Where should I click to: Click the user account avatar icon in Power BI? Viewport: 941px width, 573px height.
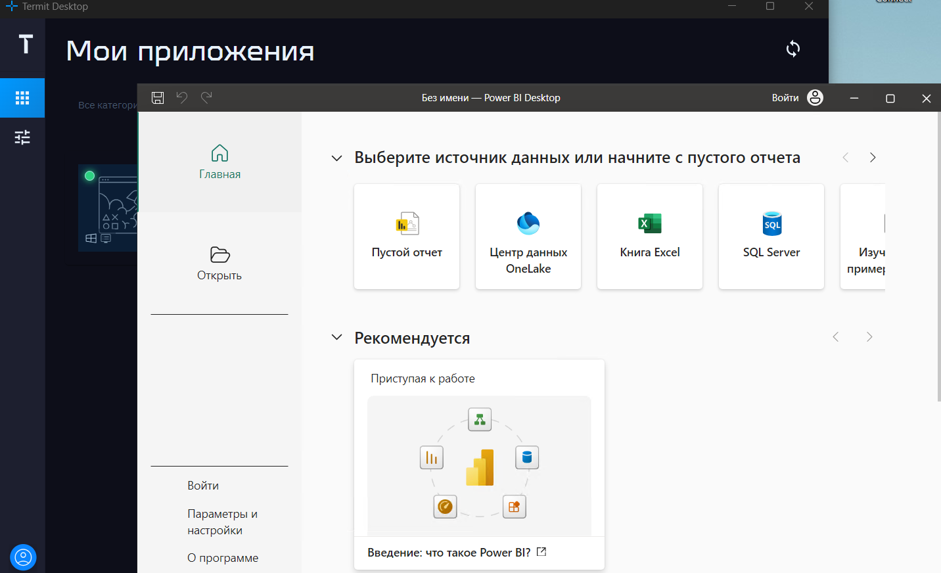pos(815,97)
